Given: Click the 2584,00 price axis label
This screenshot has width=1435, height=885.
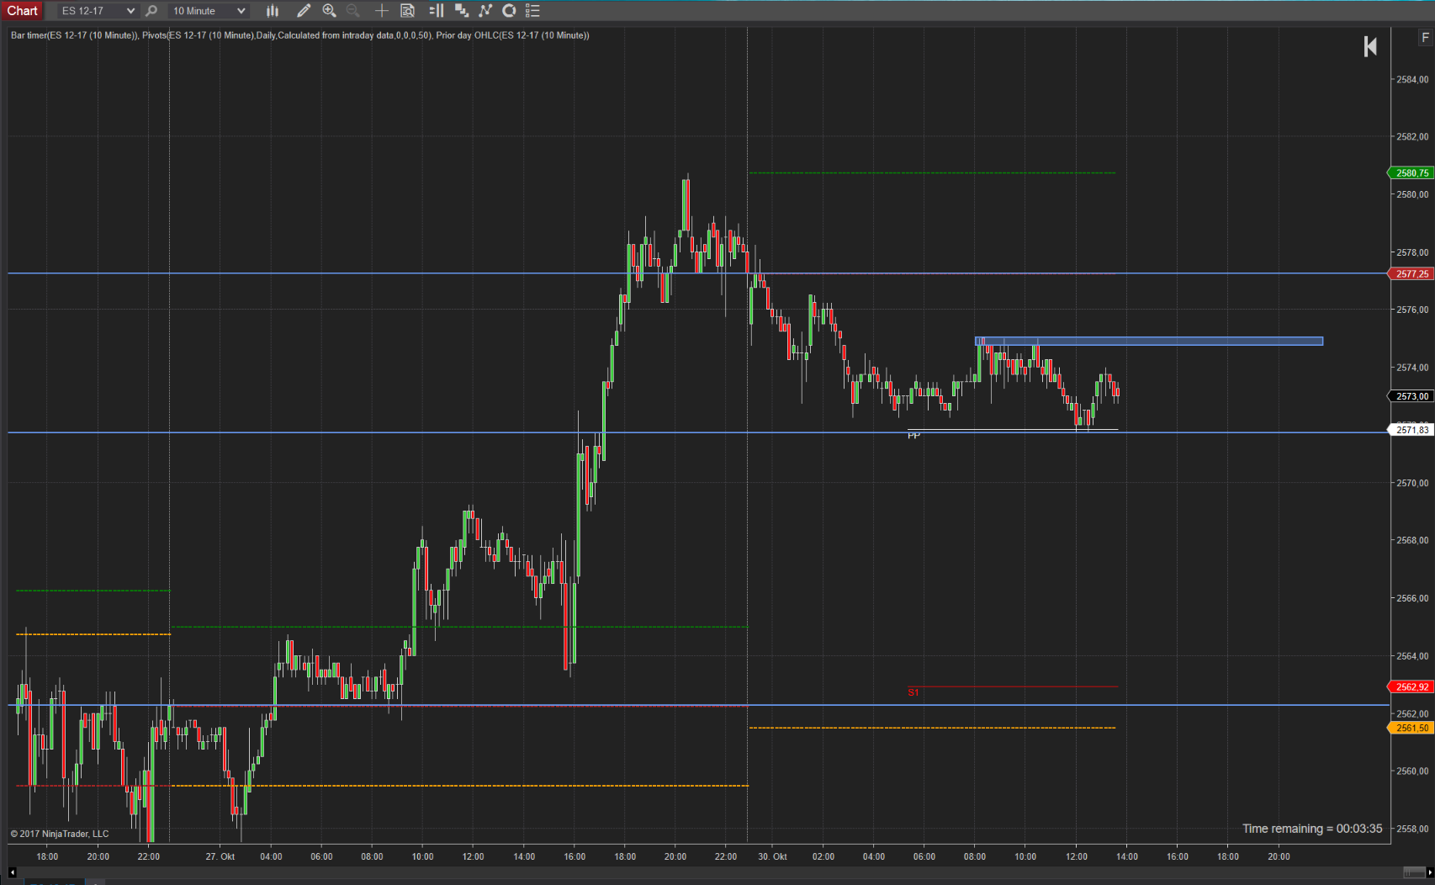Looking at the screenshot, I should [1412, 79].
